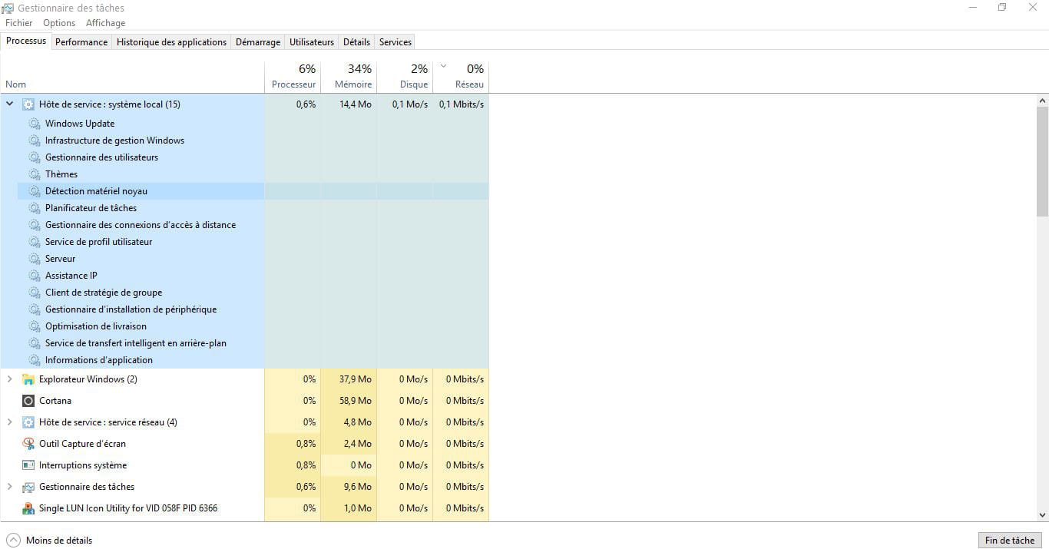Screen dimensions: 1049x549
Task: Click the Service de profil utilisateur gear icon
Action: tap(34, 242)
